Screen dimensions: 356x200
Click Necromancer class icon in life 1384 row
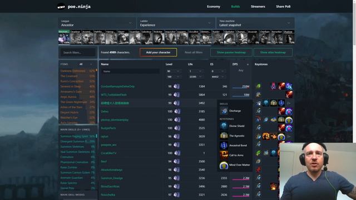click(x=176, y=87)
